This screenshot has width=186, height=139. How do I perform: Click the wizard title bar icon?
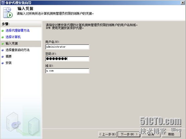click(x=3, y=2)
